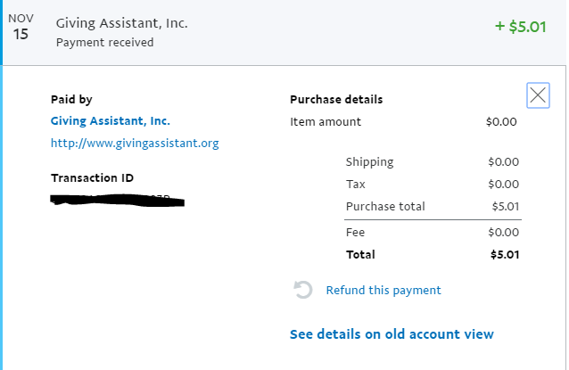Click the Tax row label

pos(356,184)
